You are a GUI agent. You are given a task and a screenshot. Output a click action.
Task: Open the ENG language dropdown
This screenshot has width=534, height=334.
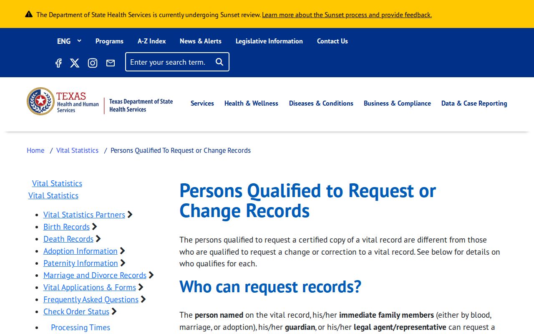click(x=69, y=41)
